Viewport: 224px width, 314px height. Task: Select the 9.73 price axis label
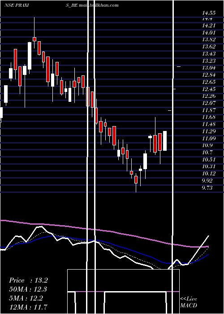coord(207,188)
